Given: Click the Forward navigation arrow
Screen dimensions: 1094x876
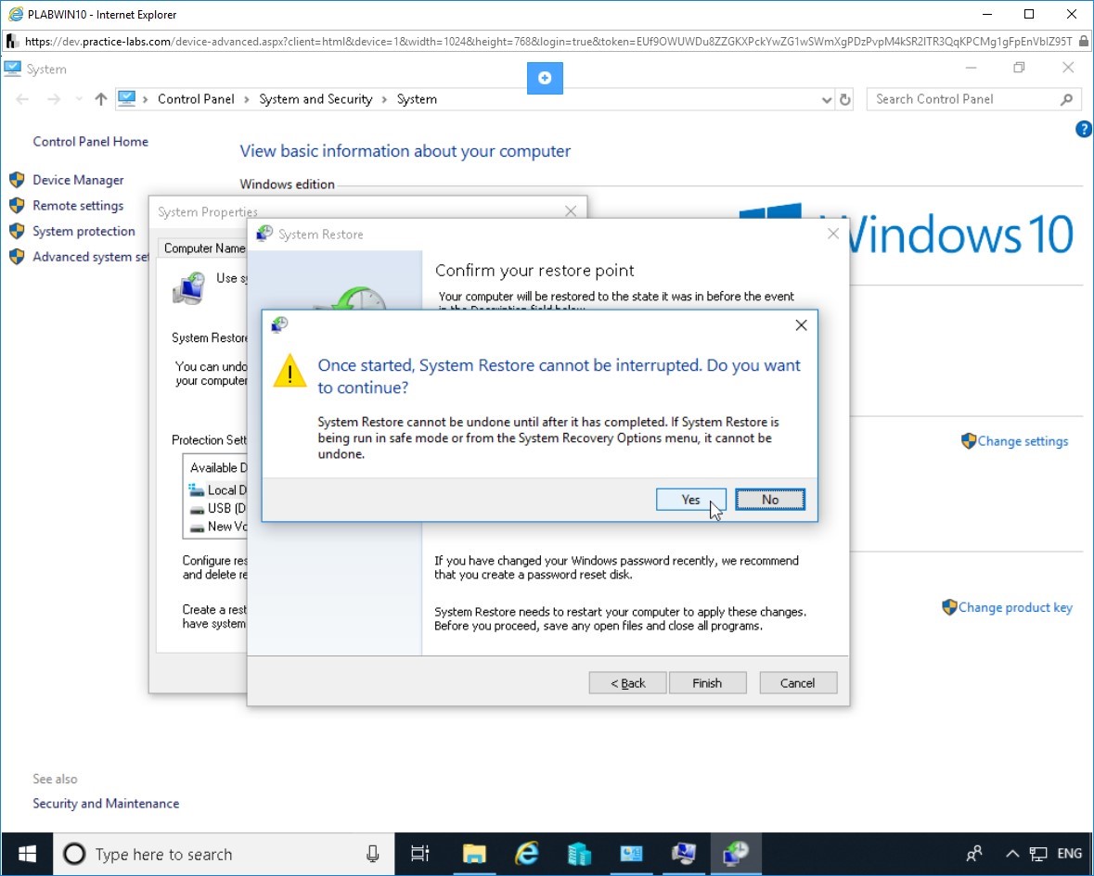Looking at the screenshot, I should (x=54, y=100).
